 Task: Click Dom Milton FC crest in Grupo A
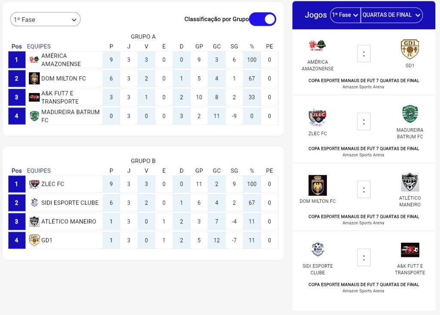point(34,79)
